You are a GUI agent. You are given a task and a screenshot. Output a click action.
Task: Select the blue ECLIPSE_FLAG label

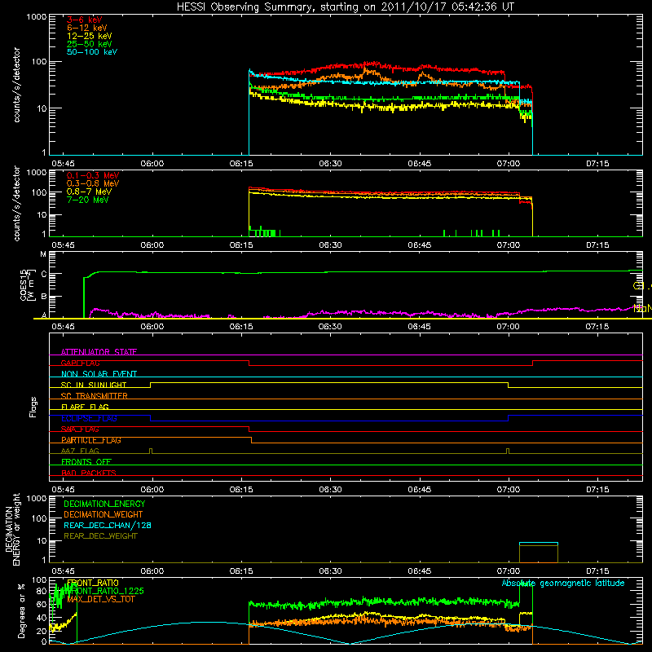(89, 418)
